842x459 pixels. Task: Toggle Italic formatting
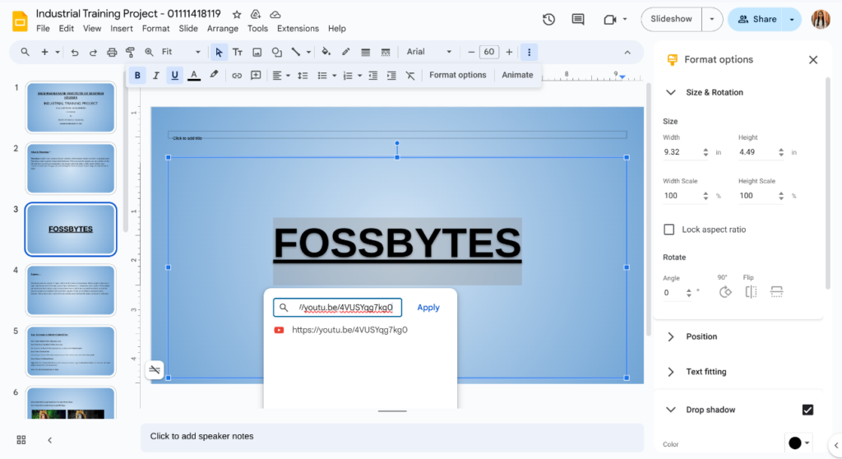155,75
